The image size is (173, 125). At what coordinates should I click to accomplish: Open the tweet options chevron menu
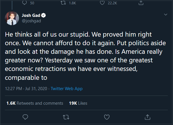coord(166,15)
